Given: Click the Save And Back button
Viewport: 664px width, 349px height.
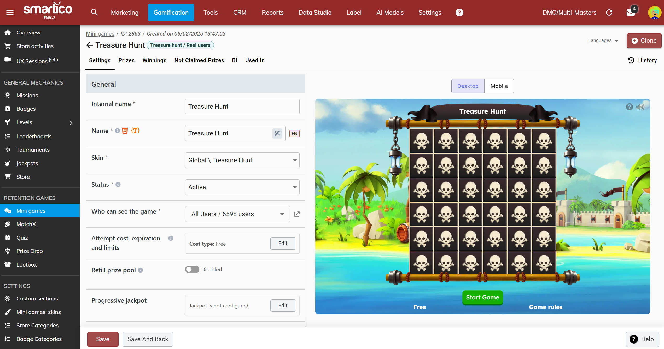Looking at the screenshot, I should click(x=148, y=339).
